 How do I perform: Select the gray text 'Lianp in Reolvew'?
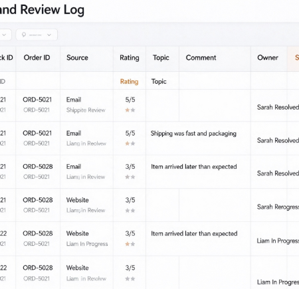pos(86,144)
